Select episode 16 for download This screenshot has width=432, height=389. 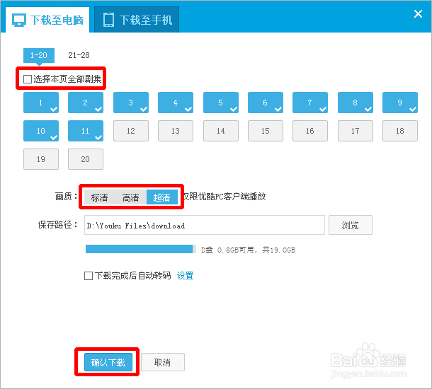310,131
